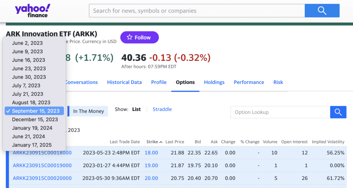The width and height of the screenshot is (353, 188).
Task: Choose June 23, 2023 from date list
Action: click(x=34, y=68)
